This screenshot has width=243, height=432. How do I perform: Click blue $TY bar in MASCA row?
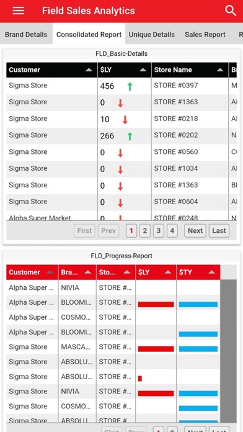(x=198, y=349)
